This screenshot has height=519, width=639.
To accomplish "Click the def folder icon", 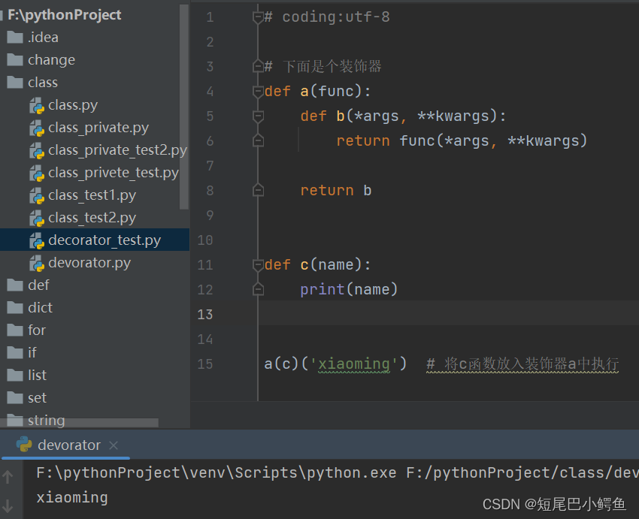I will (15, 285).
